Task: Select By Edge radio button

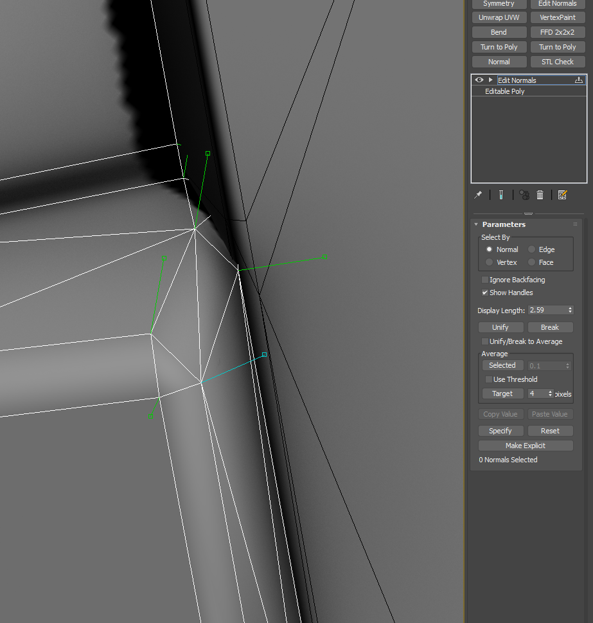Action: click(531, 249)
